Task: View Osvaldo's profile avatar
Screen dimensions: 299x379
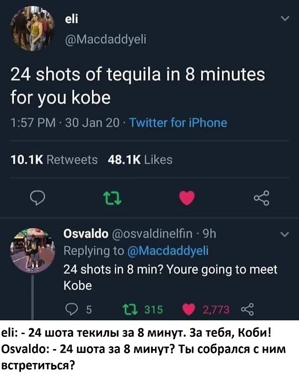Action: tap(32, 250)
